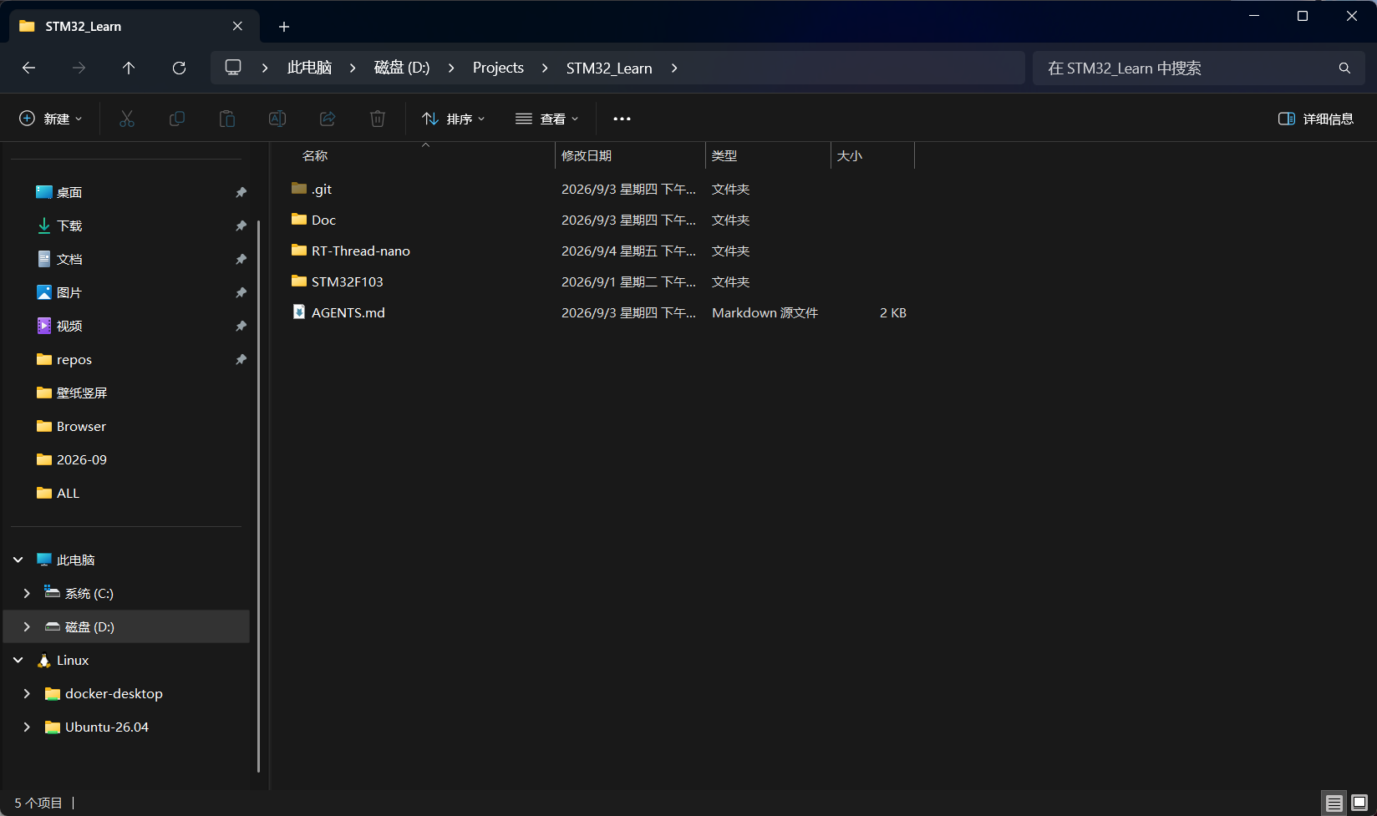Close the STM32_Learn tab
The image size is (1377, 816).
tap(237, 26)
